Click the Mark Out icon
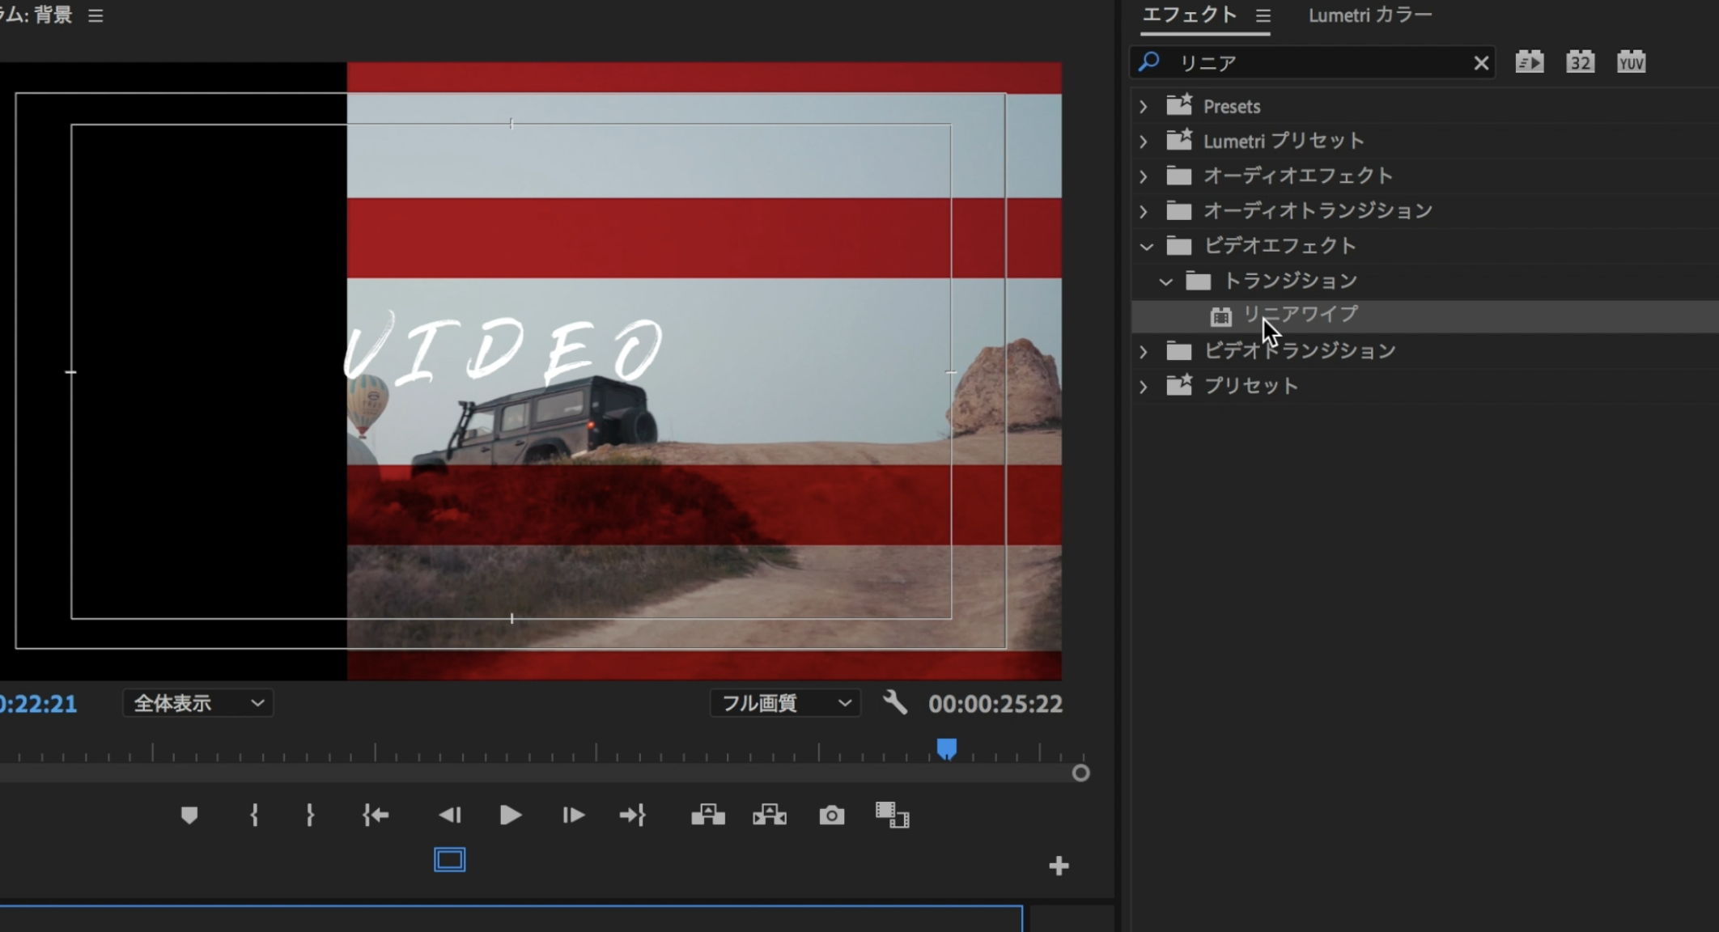The width and height of the screenshot is (1719, 932). click(x=309, y=815)
